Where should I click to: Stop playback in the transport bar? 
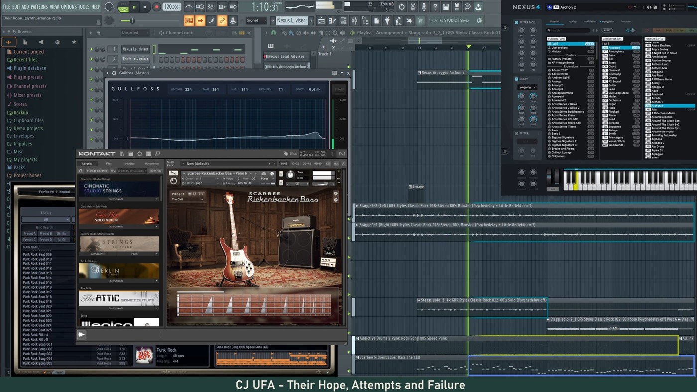[x=145, y=7]
